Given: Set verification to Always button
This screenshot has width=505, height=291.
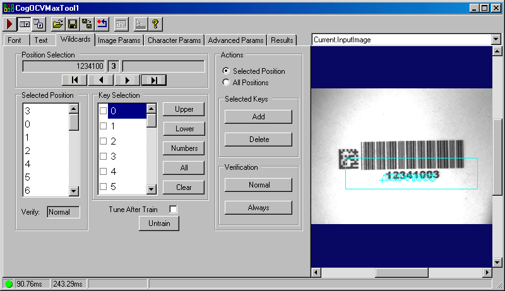Looking at the screenshot, I should click(x=258, y=208).
